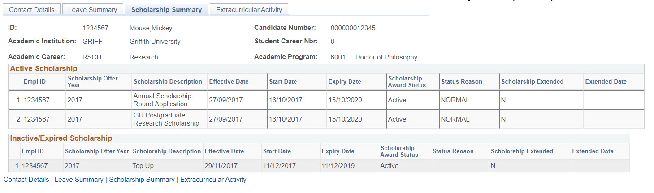Open the Extracurricular Activity tab
Screen dimensions: 654x193
tap(249, 10)
